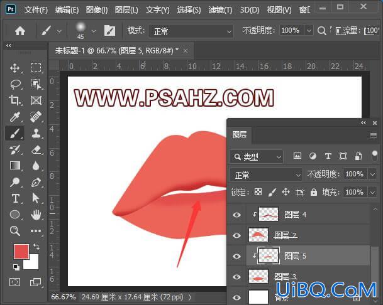Screen dimensions: 383x305
Task: Hide layer 图层 3
Action: [236, 277]
